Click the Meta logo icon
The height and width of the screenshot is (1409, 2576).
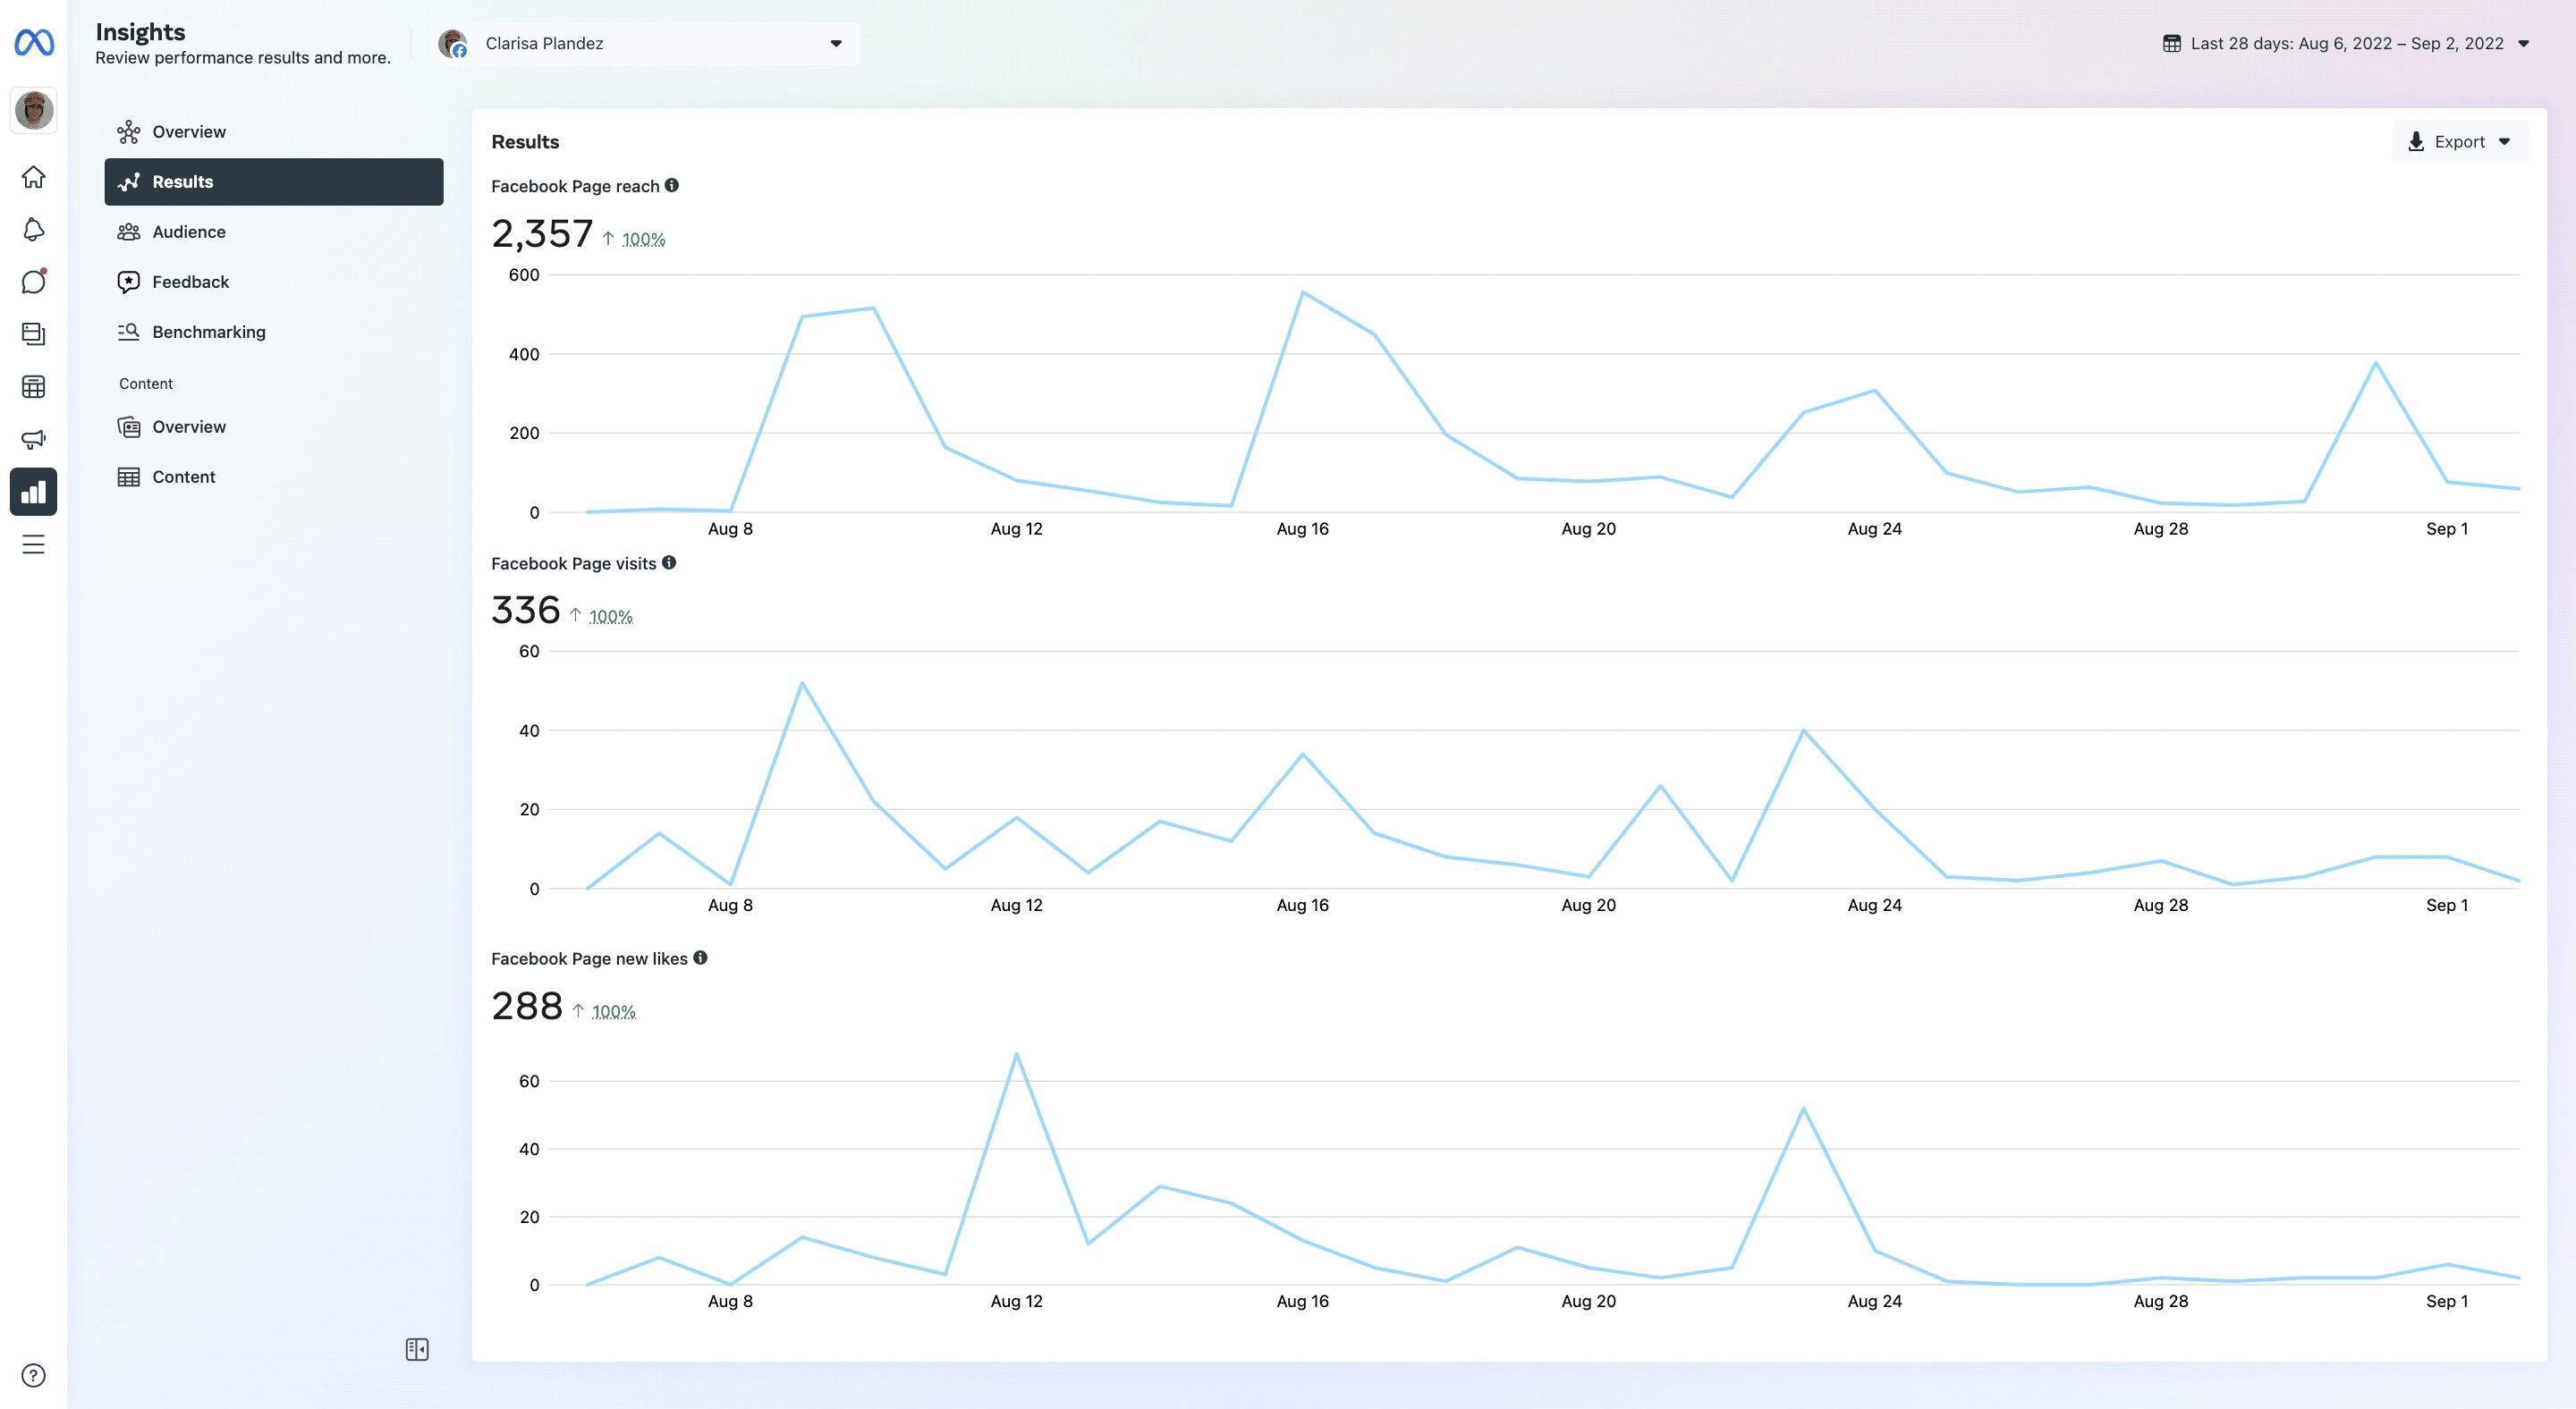34,42
